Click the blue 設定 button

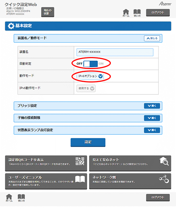88,142
